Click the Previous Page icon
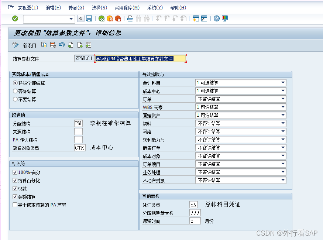323x240 pixels. click(167, 18)
